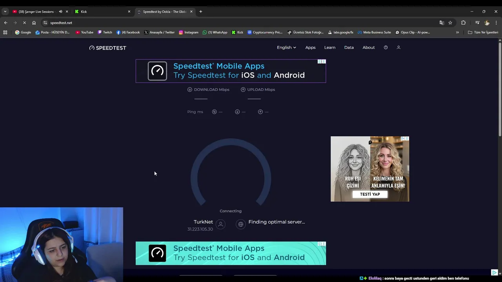Switch to the Şanışer Live Sessions tab
Screen dimensions: 502x282
coord(37,12)
